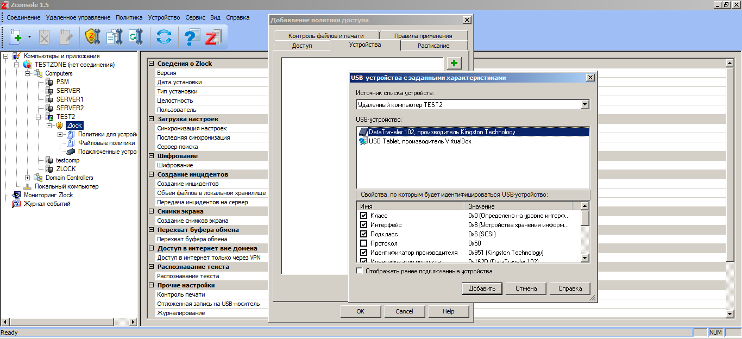Open Zlock shield settings toolbar icon
The height and width of the screenshot is (339, 742).
tap(93, 37)
